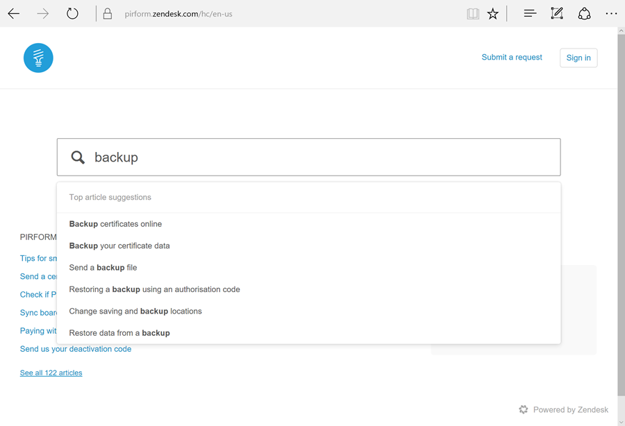Click the browser forward arrow

pos(43,14)
